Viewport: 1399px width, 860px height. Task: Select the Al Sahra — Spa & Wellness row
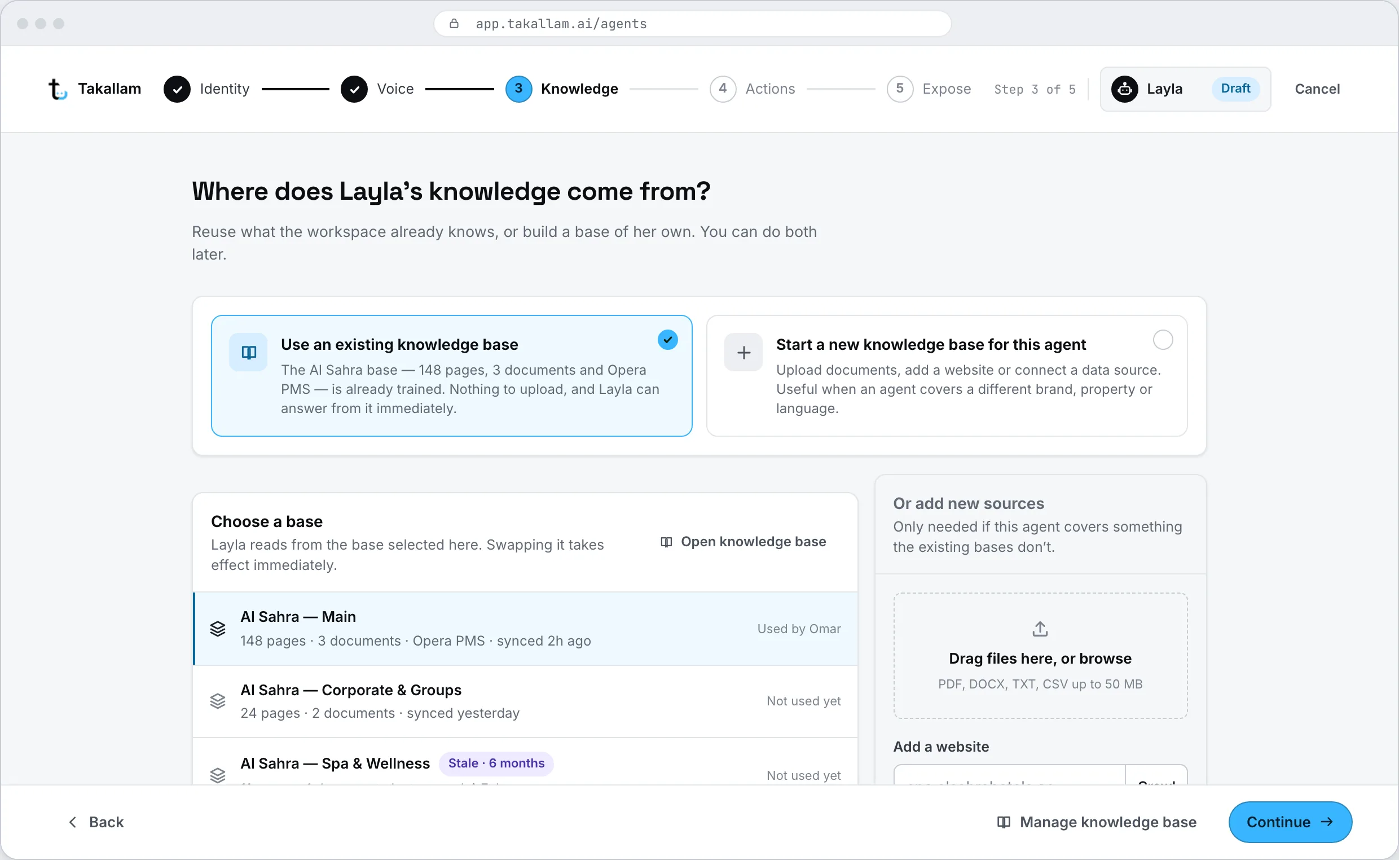(x=525, y=762)
